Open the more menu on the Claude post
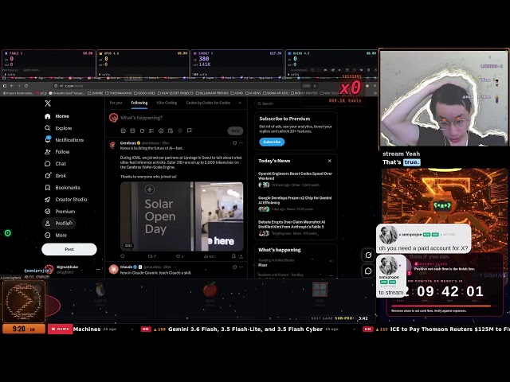510x382 pixels. point(241,267)
